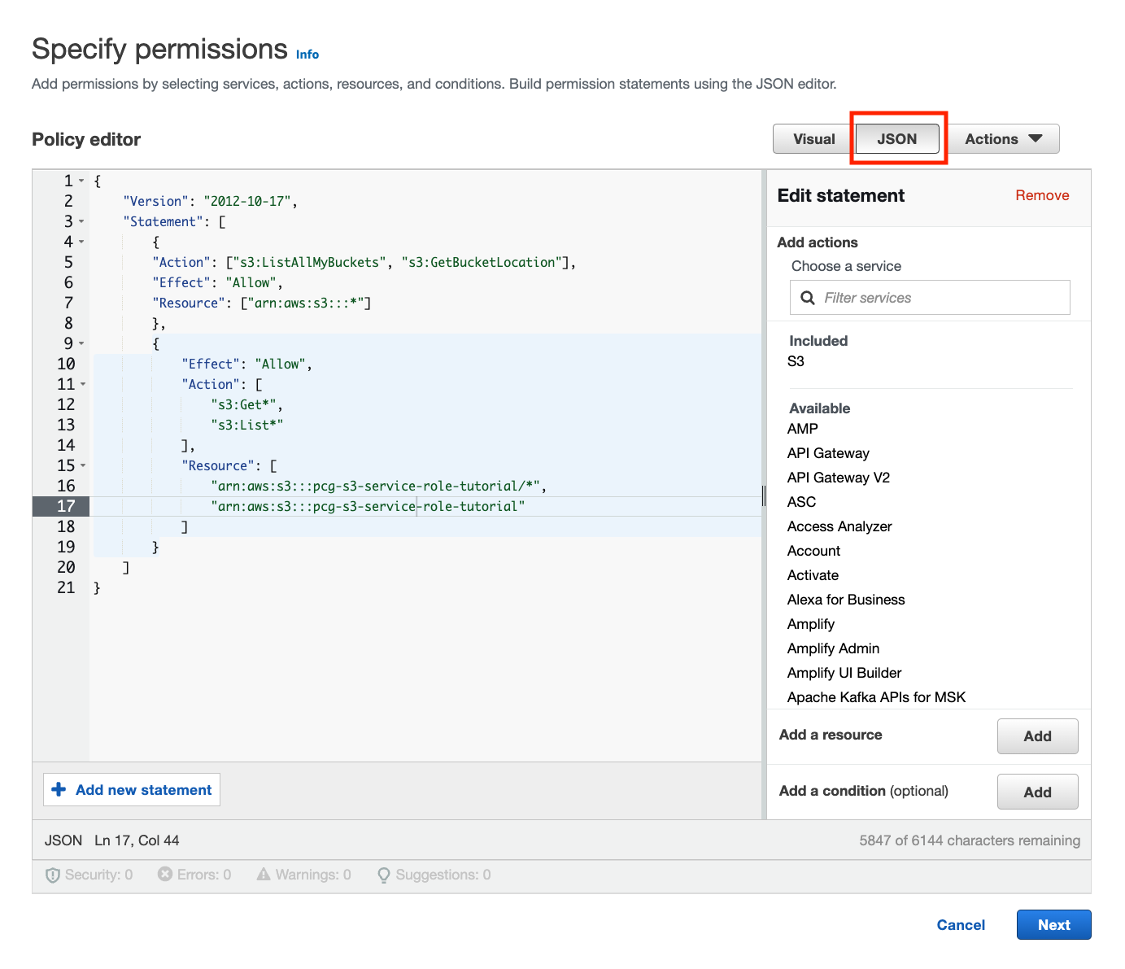Focus the Filter services search field
Screen dimensions: 1125x969
[x=930, y=298]
